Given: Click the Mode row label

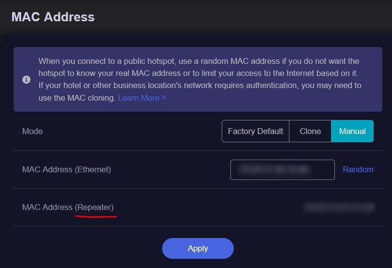Looking at the screenshot, I should (32, 131).
